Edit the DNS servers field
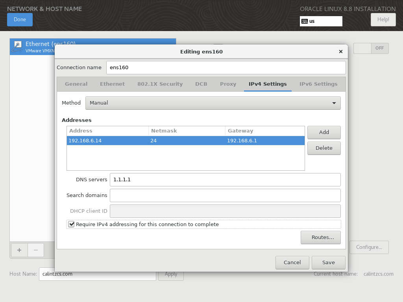 click(225, 180)
